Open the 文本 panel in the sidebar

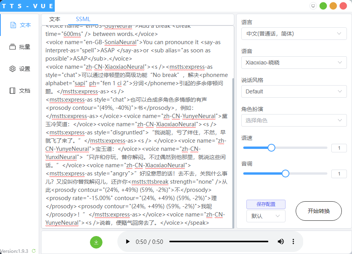click(x=20, y=25)
